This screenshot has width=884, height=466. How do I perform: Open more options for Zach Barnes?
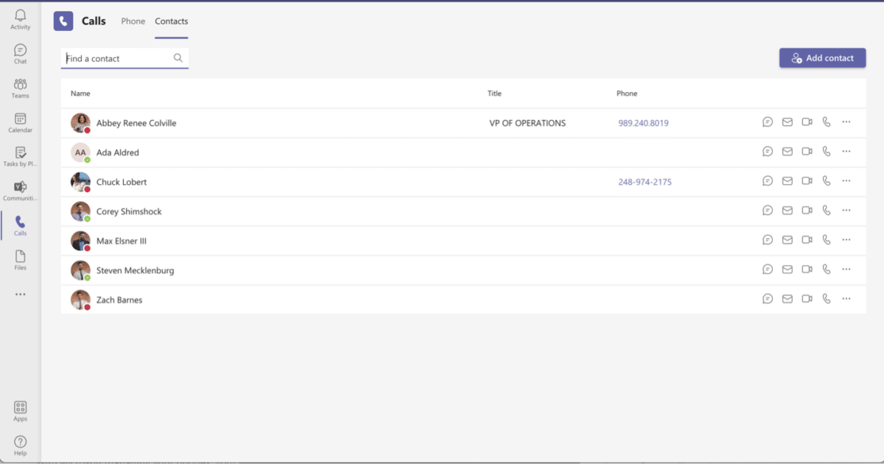coord(846,299)
